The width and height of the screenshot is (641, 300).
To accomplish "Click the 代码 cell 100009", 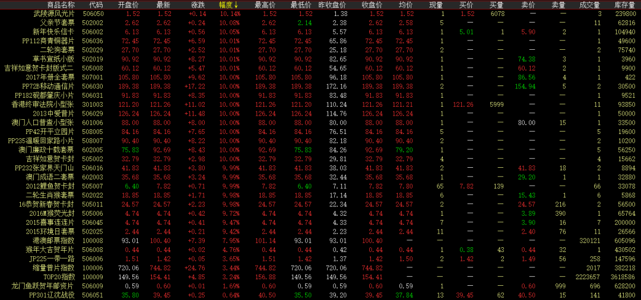I will [93, 276].
